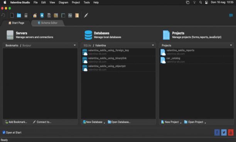Click the Valentina path segment

101,45
